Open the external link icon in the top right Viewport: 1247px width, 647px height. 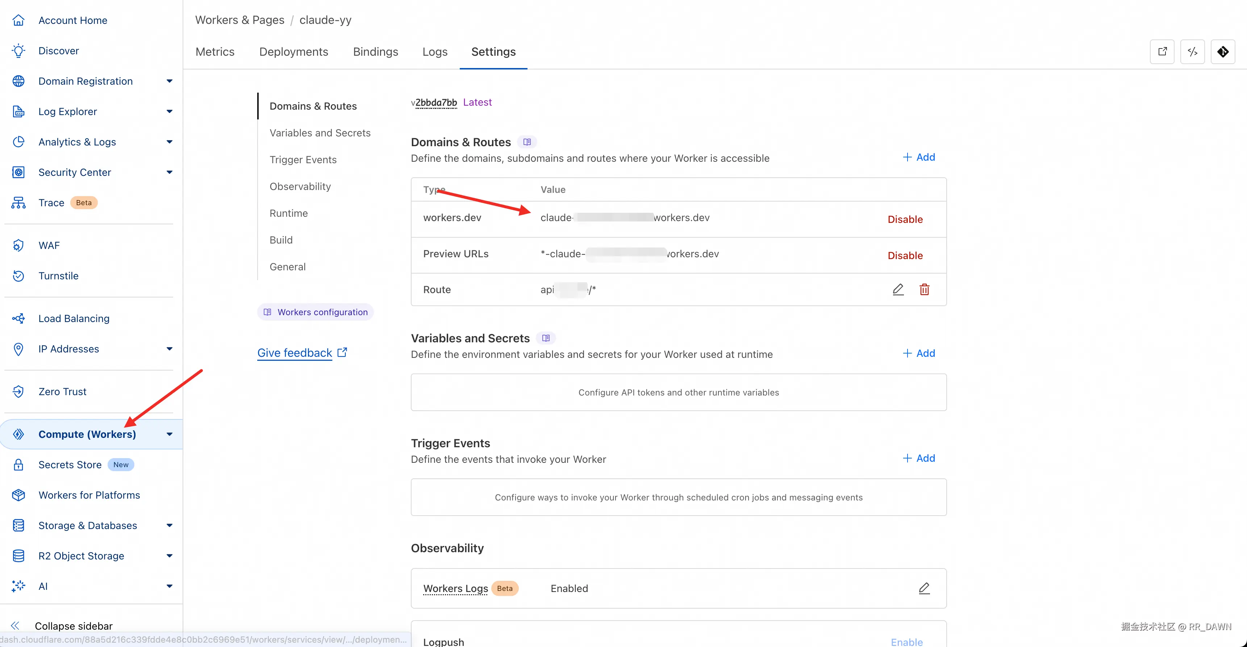(1162, 52)
